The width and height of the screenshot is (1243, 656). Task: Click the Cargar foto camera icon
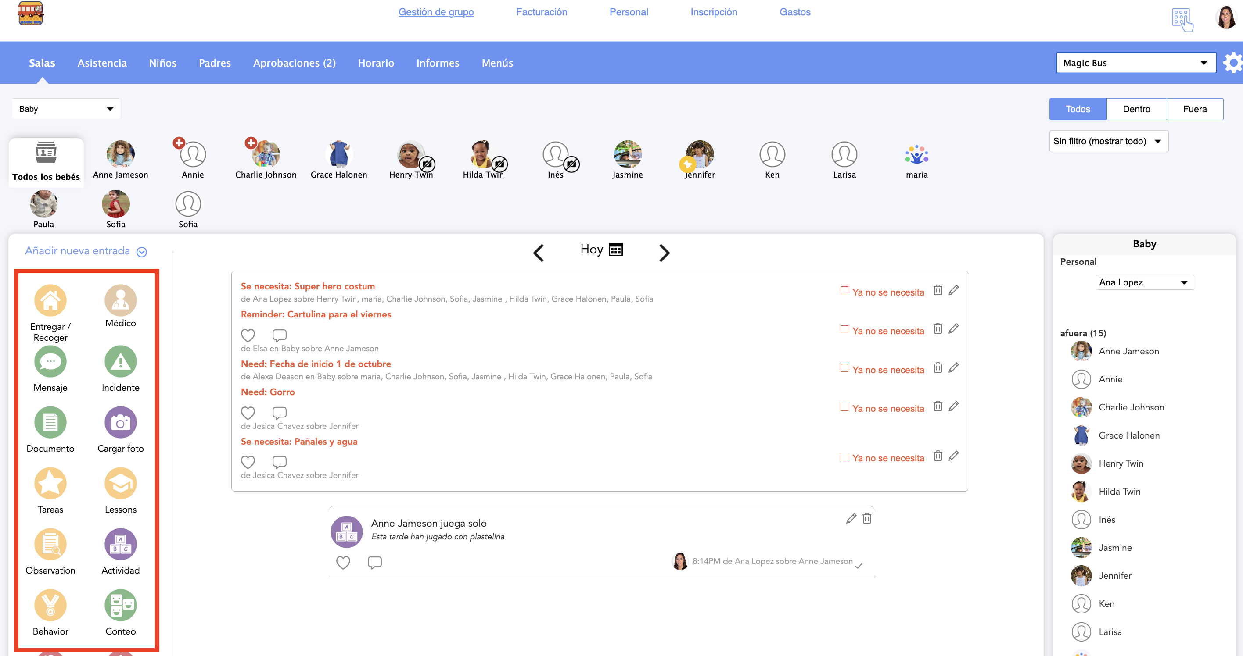[120, 423]
